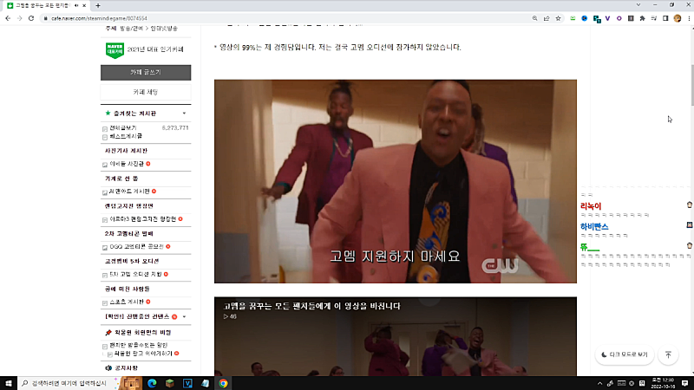Collapse the 즐겨찾는 게시판 section
The width and height of the screenshot is (694, 390).
(184, 114)
